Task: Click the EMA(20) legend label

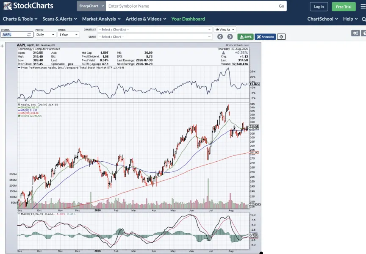Action: [x=28, y=108]
